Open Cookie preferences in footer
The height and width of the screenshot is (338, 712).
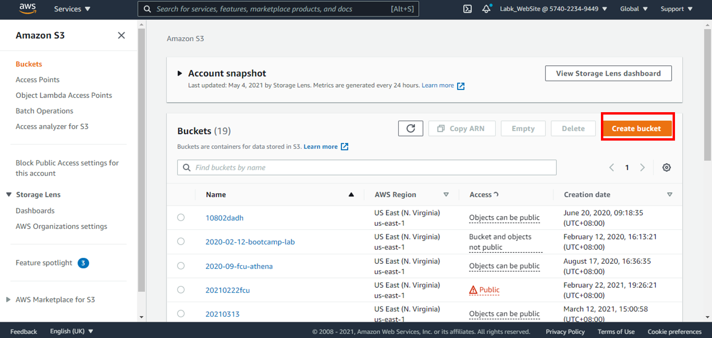pos(675,331)
